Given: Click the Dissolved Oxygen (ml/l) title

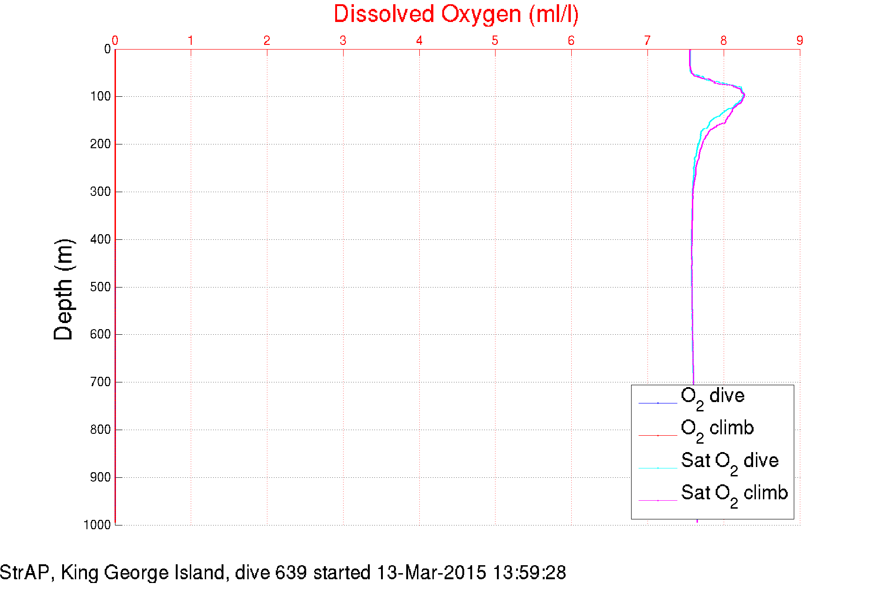Looking at the screenshot, I should click(x=456, y=14).
